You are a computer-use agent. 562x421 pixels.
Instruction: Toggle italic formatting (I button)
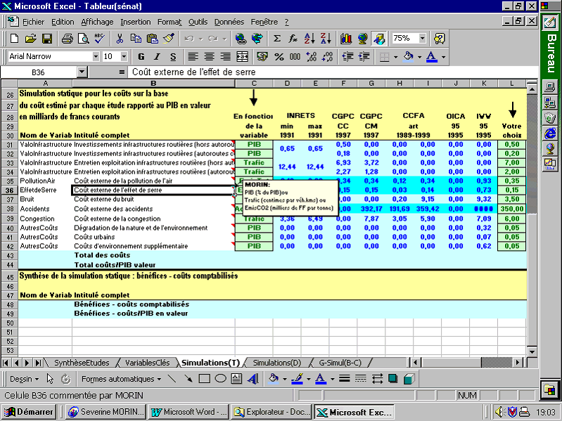point(157,56)
